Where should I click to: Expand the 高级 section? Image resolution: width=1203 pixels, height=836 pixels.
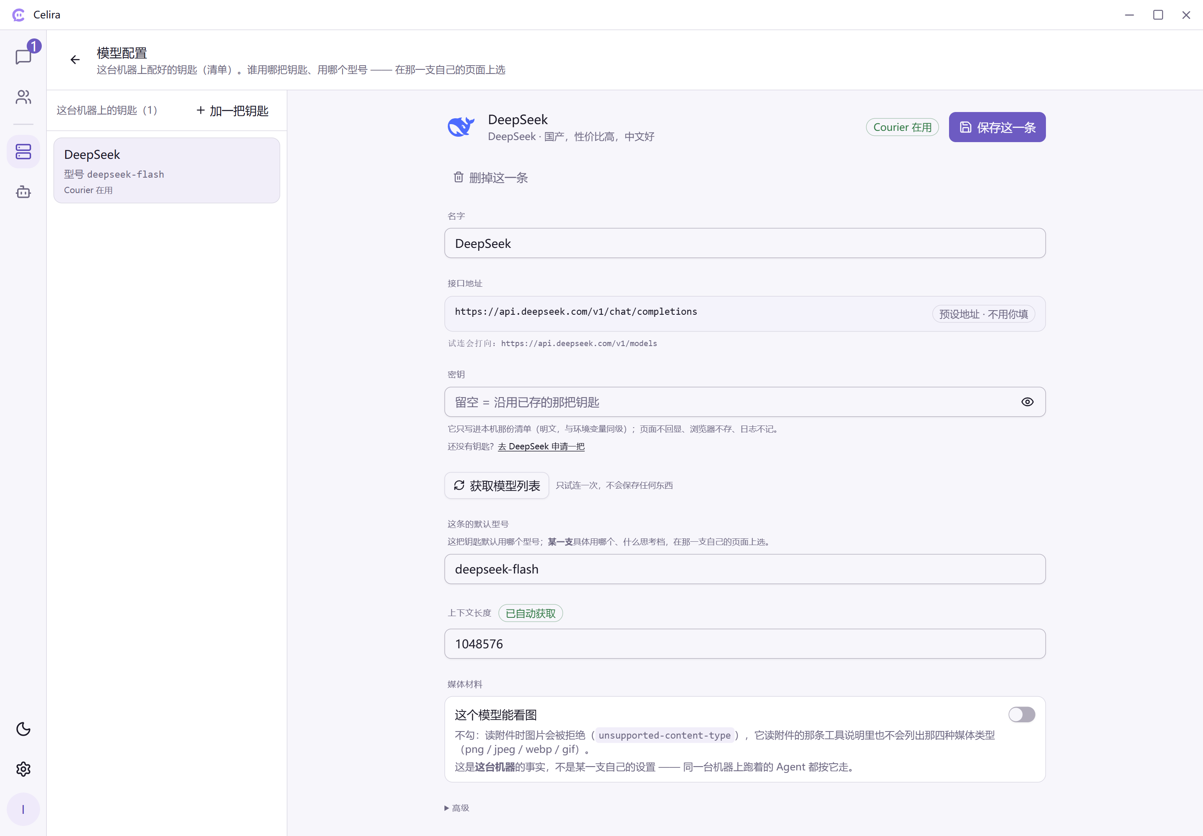tap(457, 808)
